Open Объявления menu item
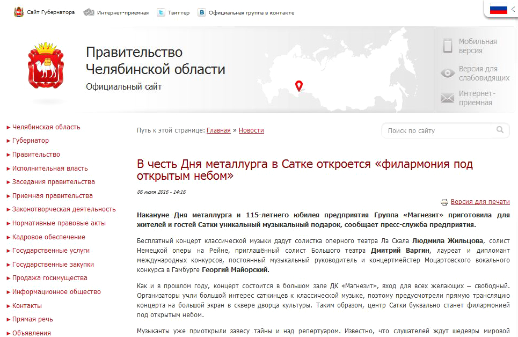The height and width of the screenshot is (337, 518). point(31,333)
